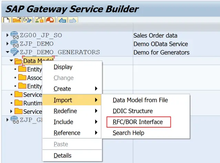
Task: Expand the ZJP_DEMO project node
Action: pyautogui.click(x=8, y=44)
